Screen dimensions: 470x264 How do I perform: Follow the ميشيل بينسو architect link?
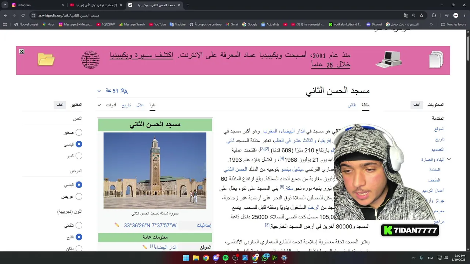click(x=293, y=169)
